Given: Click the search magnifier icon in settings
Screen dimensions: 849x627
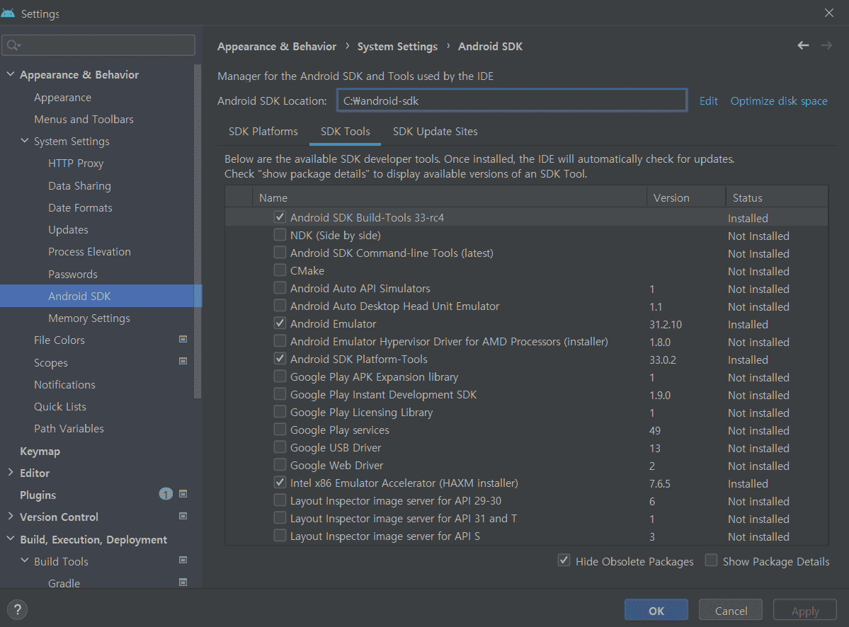Looking at the screenshot, I should [13, 45].
